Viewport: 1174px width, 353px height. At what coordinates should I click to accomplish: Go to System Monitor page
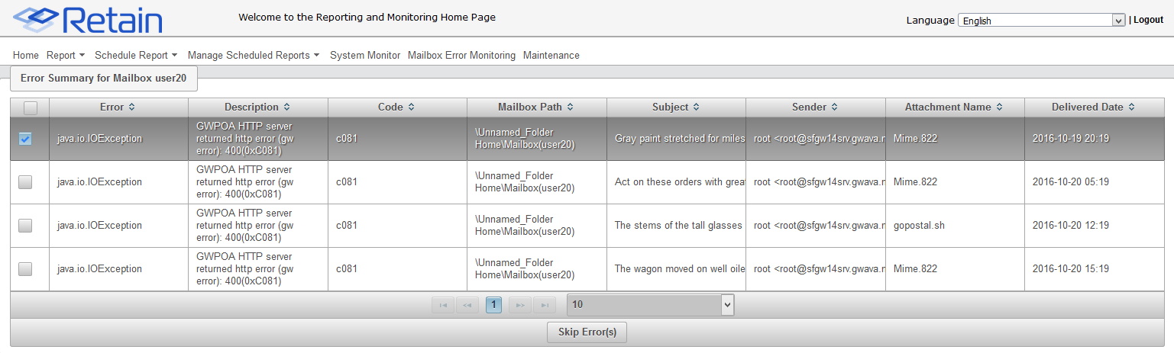pyautogui.click(x=365, y=56)
